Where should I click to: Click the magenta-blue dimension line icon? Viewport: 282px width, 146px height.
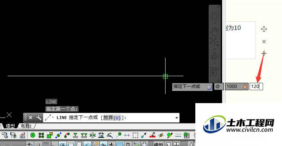point(127,135)
